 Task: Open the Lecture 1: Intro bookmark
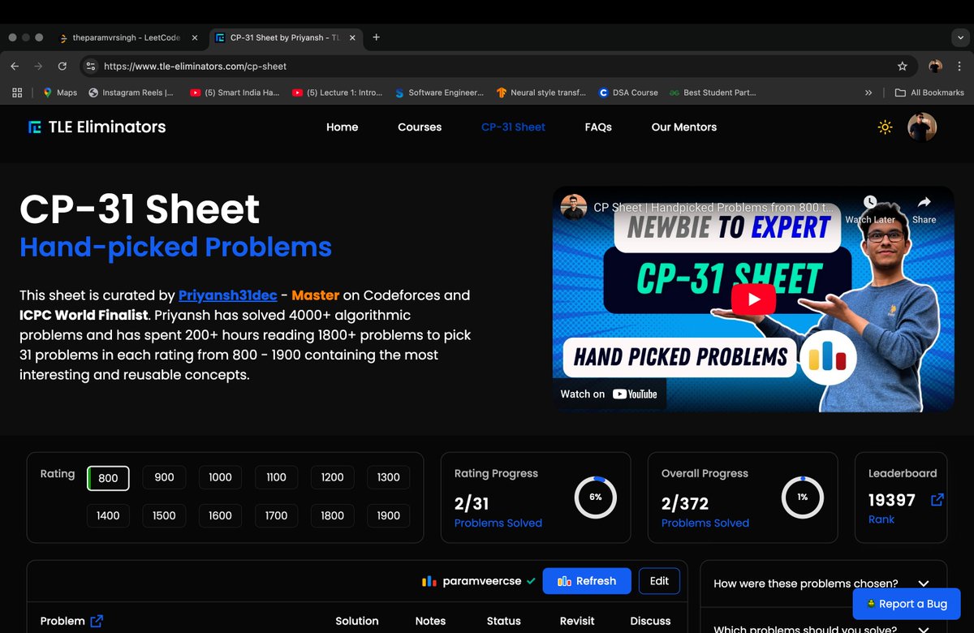[337, 93]
